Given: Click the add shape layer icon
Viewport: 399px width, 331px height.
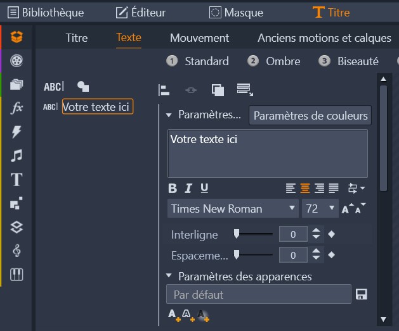Looking at the screenshot, I should [x=83, y=87].
